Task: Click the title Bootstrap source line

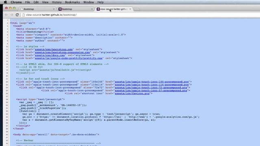Action: pos(35,32)
